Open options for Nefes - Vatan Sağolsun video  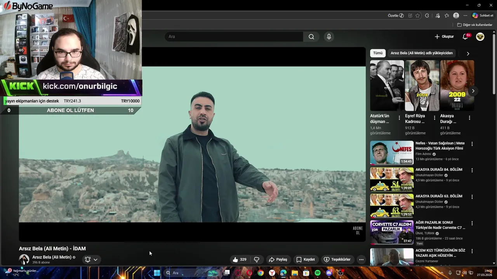click(x=472, y=144)
